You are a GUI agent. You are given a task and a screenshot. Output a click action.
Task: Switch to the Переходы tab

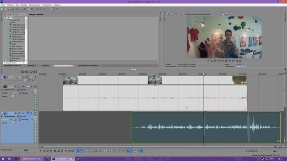click(45, 66)
